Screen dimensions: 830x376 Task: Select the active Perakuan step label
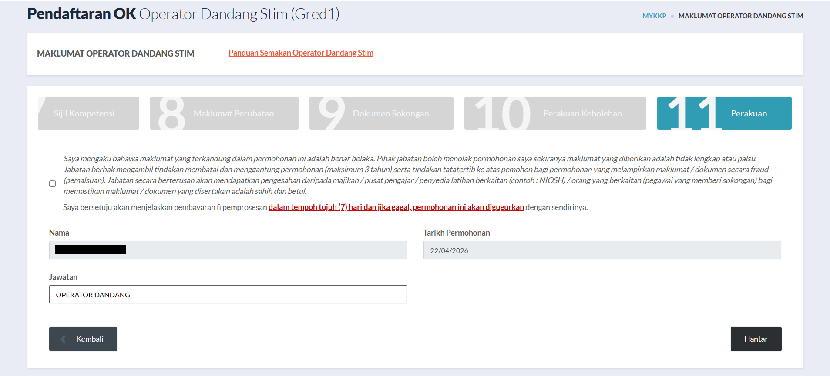(x=749, y=113)
